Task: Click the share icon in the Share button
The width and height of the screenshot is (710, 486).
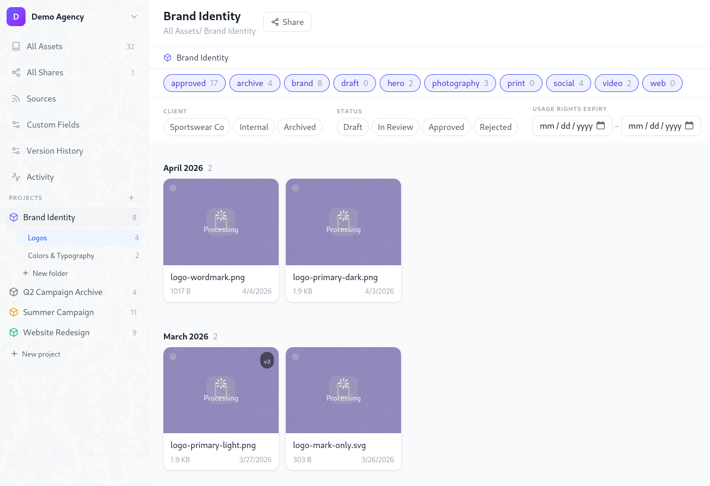Action: point(275,22)
